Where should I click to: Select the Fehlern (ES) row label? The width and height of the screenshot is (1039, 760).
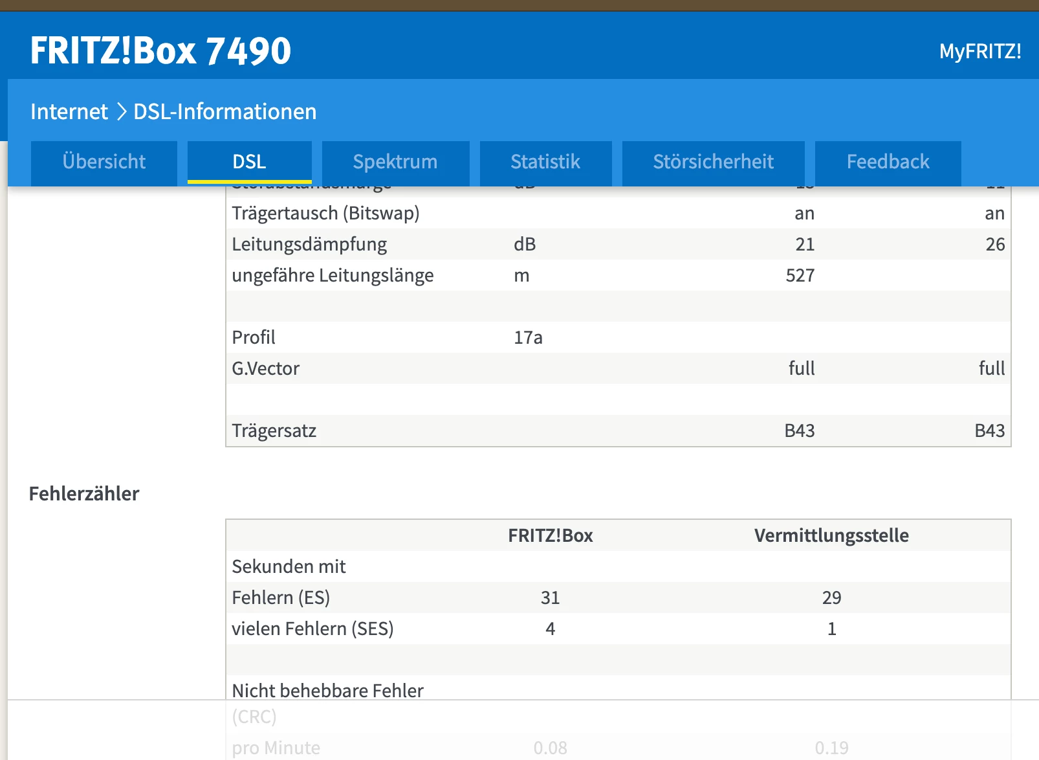coord(281,598)
